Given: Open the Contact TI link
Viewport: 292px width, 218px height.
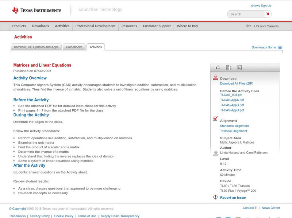Looking at the screenshot, I should 250,208.
